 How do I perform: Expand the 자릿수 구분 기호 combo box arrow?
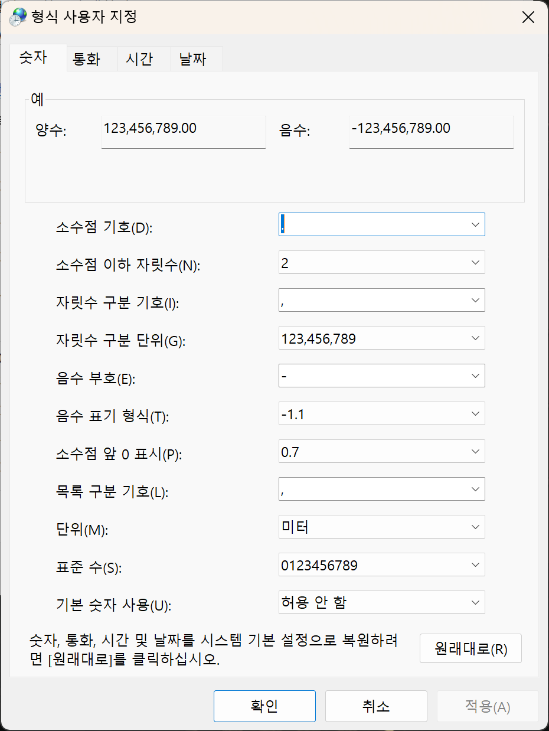pyautogui.click(x=475, y=301)
